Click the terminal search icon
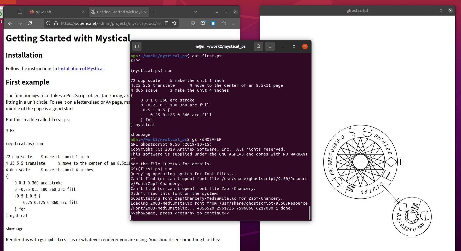 point(258,46)
